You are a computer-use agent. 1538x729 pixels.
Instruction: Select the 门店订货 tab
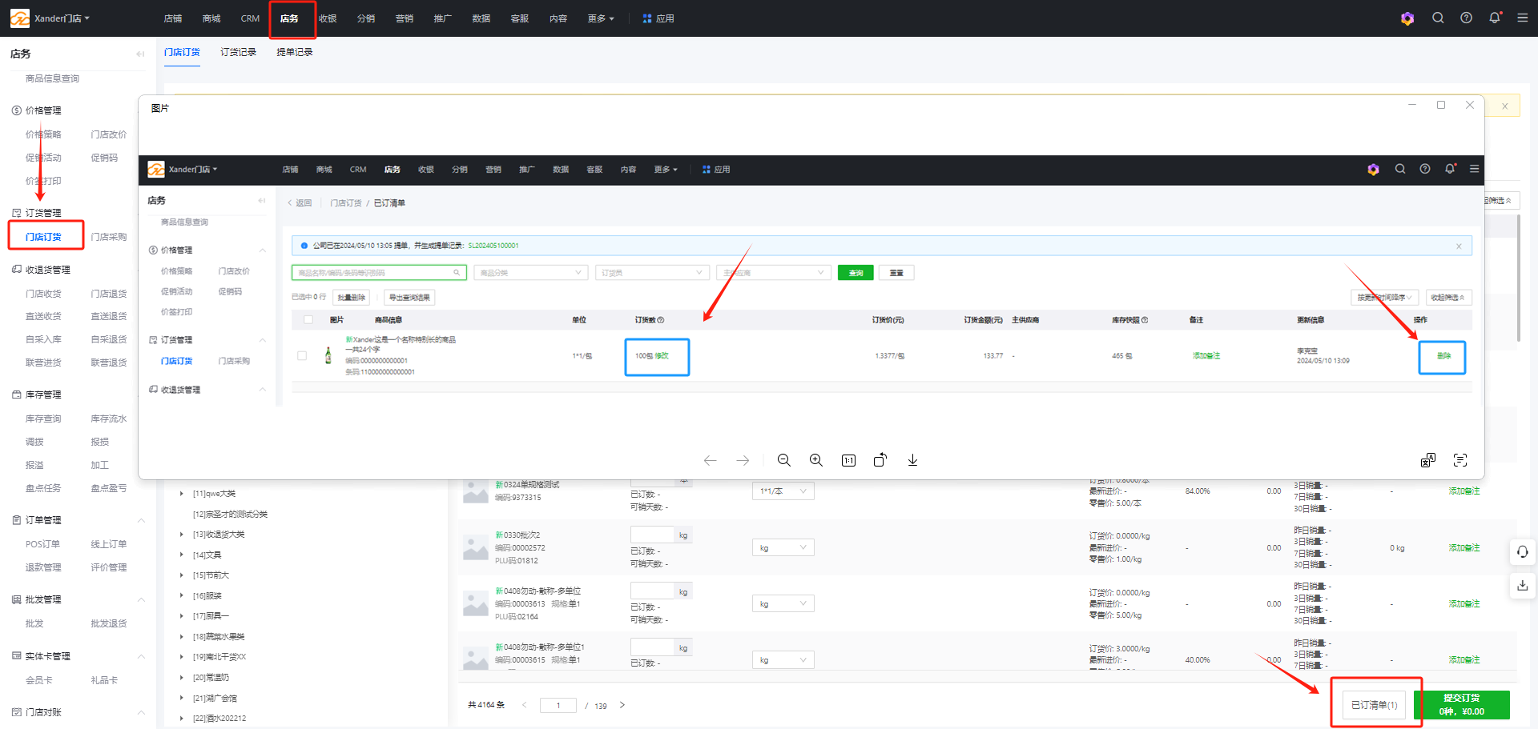[x=183, y=52]
